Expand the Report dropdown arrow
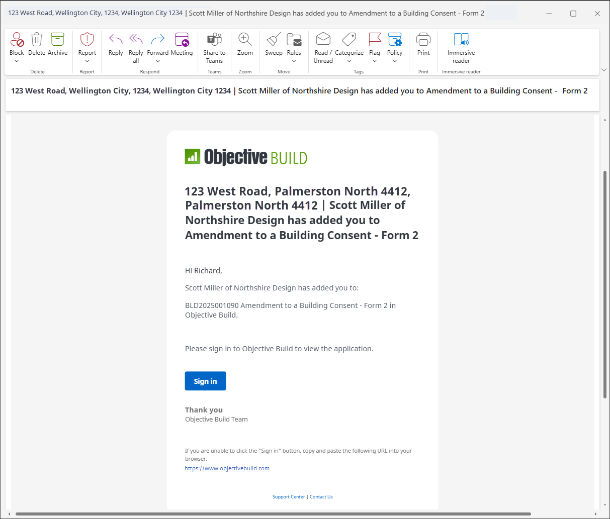The height and width of the screenshot is (519, 610). (x=87, y=61)
